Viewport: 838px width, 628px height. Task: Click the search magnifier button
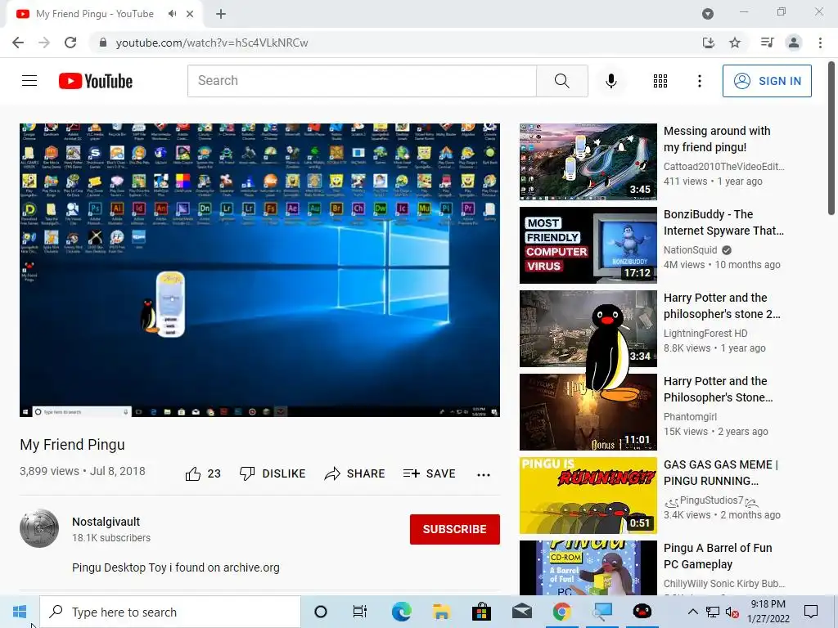coord(561,81)
